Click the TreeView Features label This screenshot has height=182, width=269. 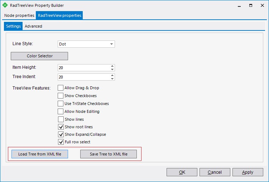(x=32, y=88)
